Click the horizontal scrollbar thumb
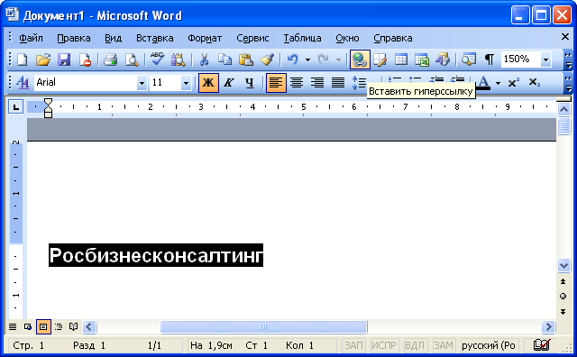The image size is (577, 357). [263, 326]
